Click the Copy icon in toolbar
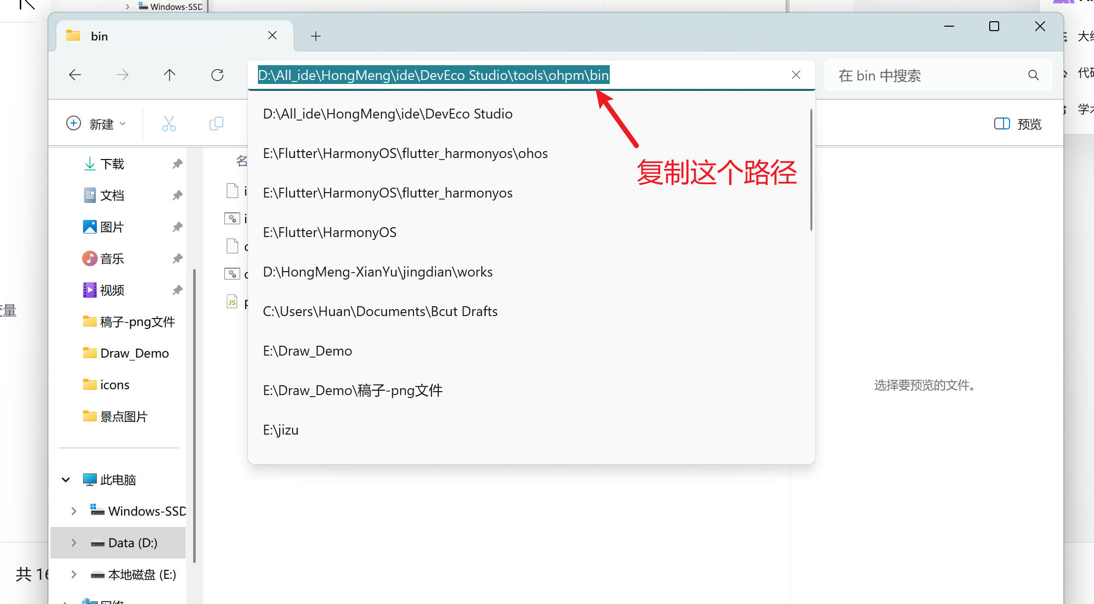 [x=216, y=123]
